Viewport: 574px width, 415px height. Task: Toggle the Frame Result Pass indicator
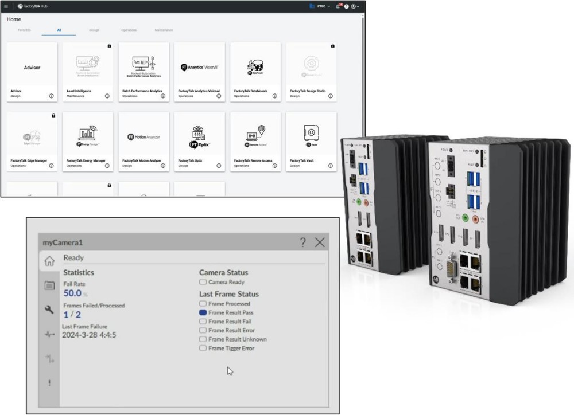(203, 312)
